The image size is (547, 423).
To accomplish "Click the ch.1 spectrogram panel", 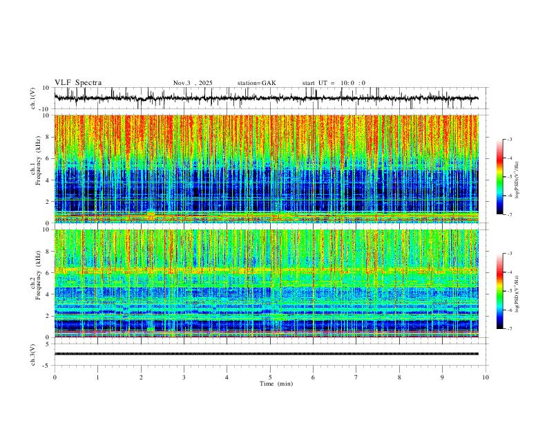I will pyautogui.click(x=266, y=169).
